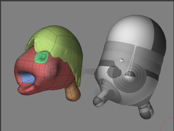The width and height of the screenshot is (174, 131).
Task: Click the small white eye bump on grey model
Action: click(x=122, y=60)
